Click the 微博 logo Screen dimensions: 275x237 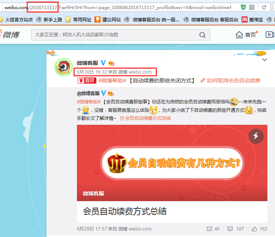(10, 34)
